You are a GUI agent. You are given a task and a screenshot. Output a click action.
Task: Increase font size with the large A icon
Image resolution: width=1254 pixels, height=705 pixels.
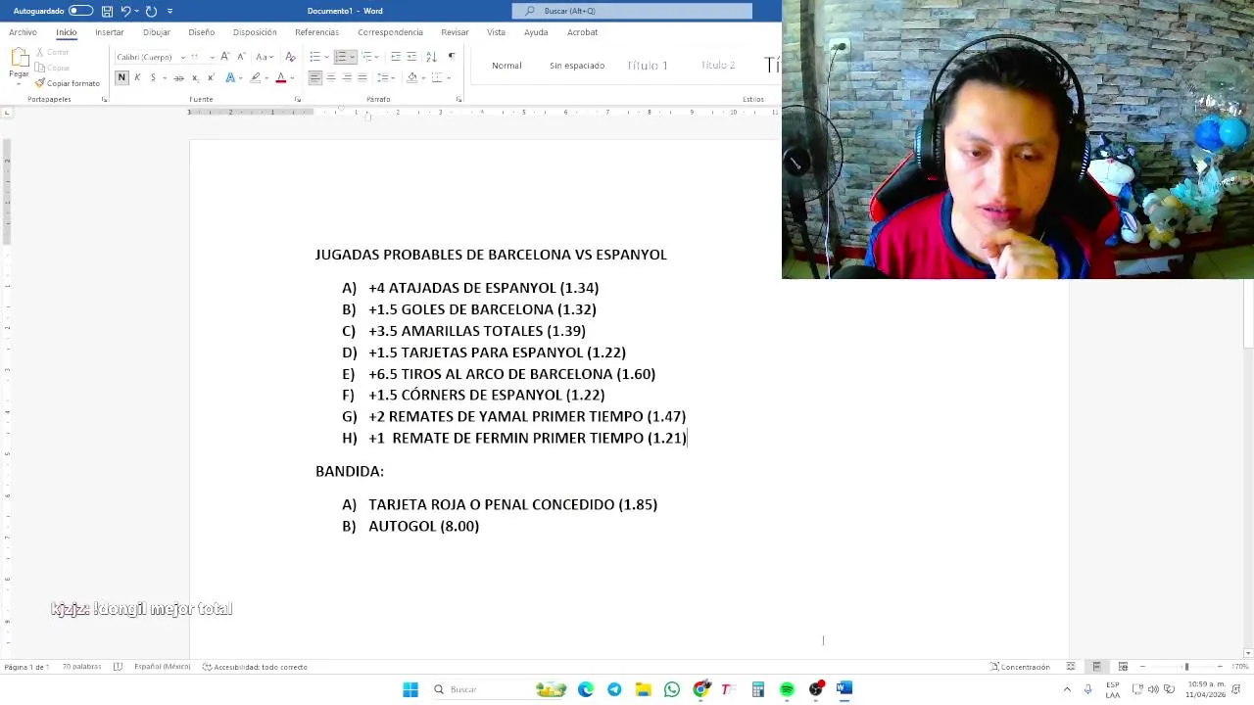pos(225,57)
